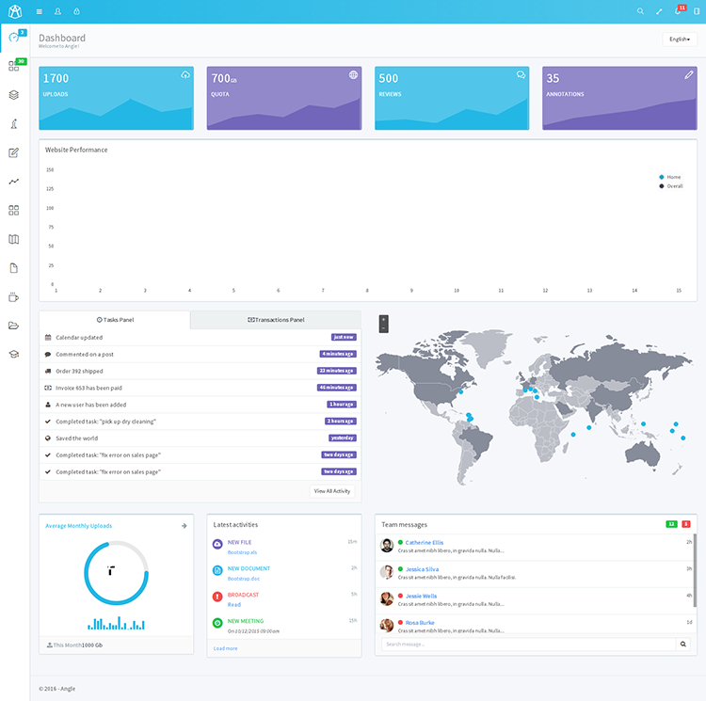Toggle the Home series in chart legend

pyautogui.click(x=670, y=177)
